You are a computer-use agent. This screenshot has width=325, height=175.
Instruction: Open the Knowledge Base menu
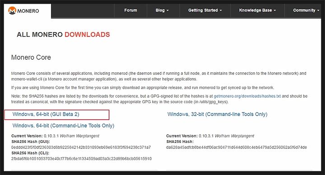coord(257,10)
